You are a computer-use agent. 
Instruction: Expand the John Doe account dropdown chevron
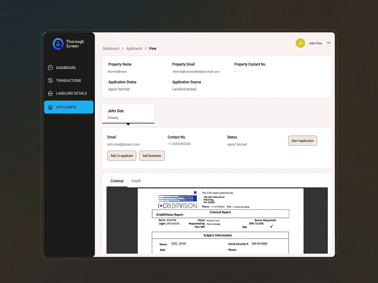[x=329, y=43]
